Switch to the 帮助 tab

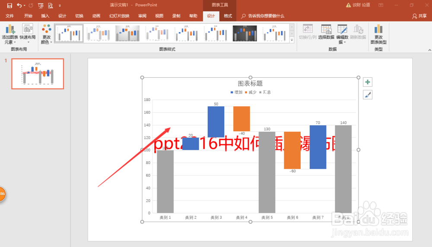tap(194, 16)
